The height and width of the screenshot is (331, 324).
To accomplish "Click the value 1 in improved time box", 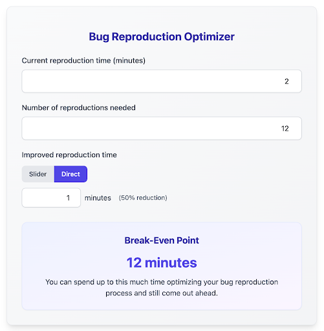I will pyautogui.click(x=68, y=198).
